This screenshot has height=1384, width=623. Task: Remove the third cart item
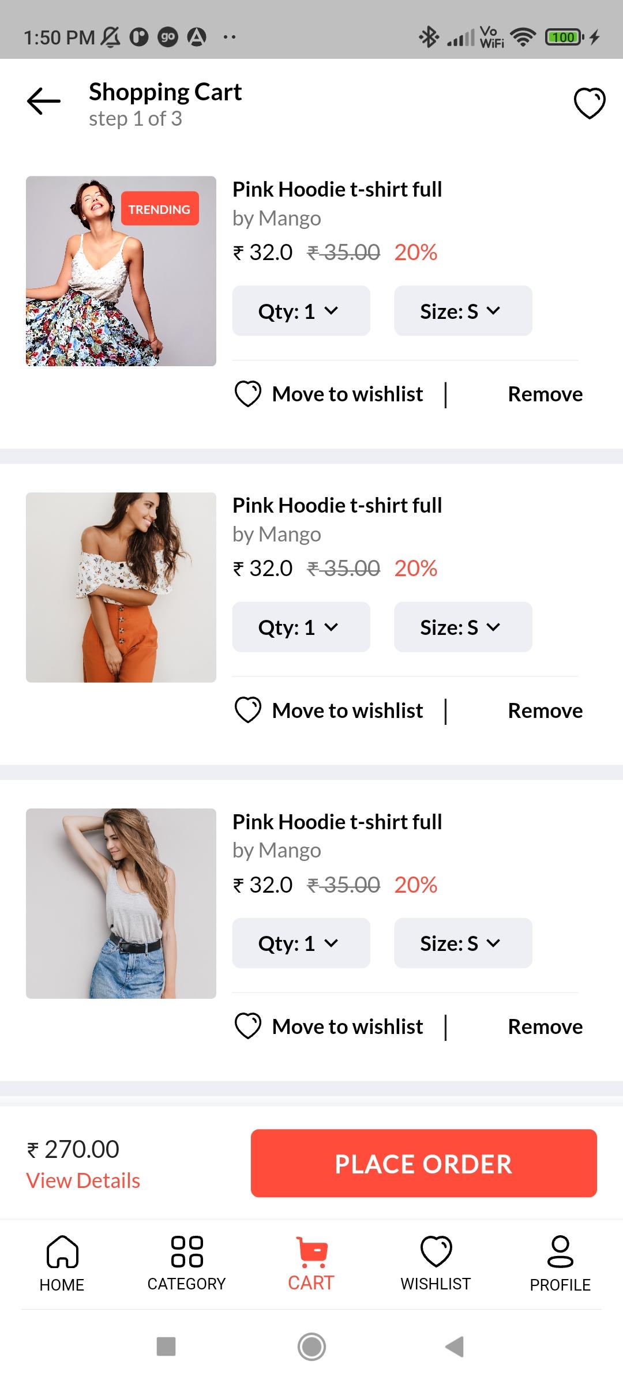point(545,1026)
